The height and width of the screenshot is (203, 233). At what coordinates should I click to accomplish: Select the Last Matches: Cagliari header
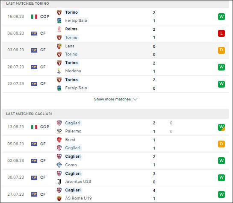pyautogui.click(x=115, y=114)
